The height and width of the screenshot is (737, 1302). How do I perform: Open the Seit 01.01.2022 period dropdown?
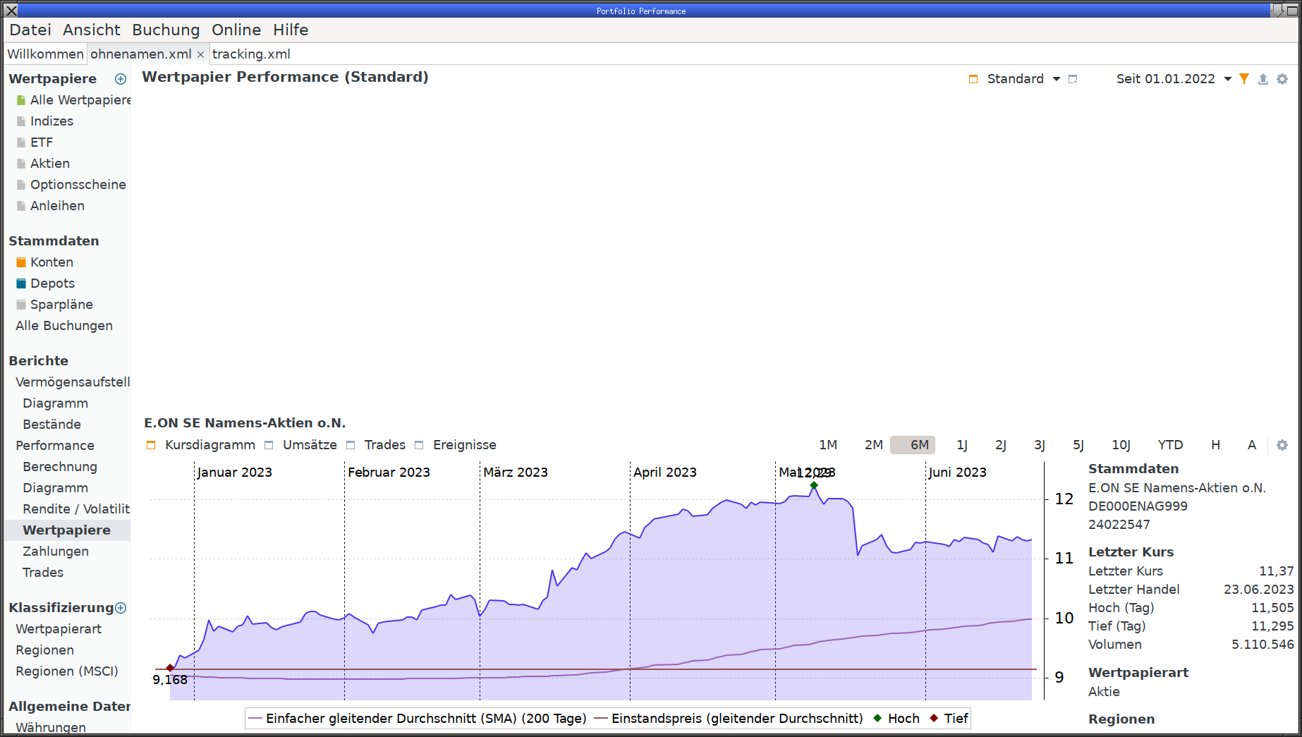tap(1227, 79)
